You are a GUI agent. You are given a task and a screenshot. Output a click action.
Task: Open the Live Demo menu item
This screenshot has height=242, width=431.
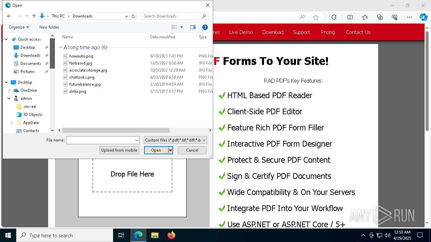point(241,32)
